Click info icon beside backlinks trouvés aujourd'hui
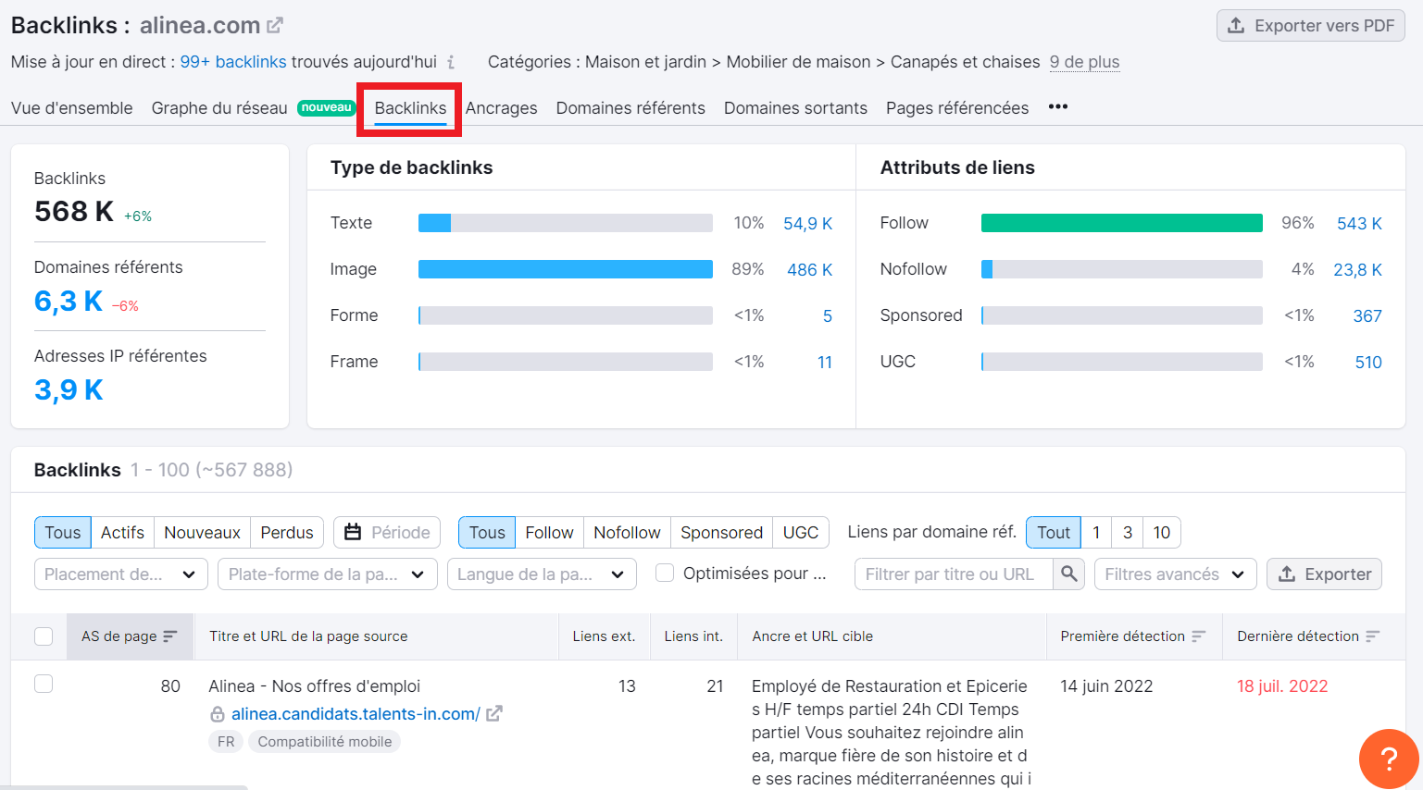Screen dimensions: 1423x790 click(451, 62)
